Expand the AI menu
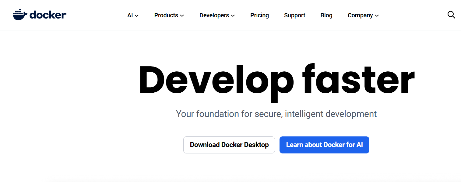 tap(133, 15)
